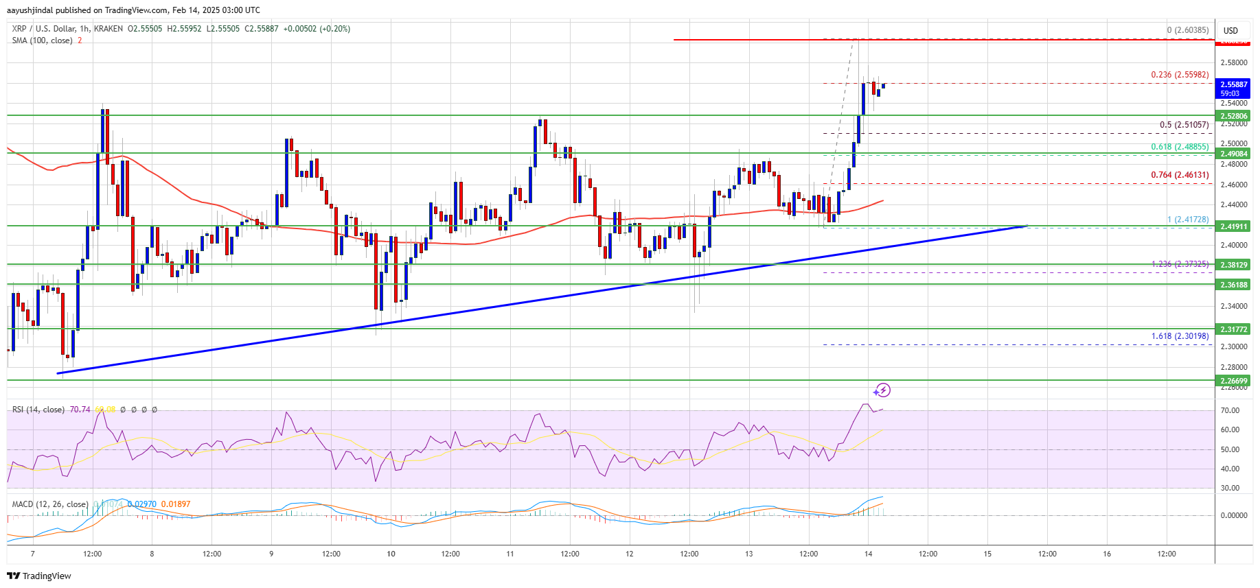This screenshot has height=588, width=1260.
Task: Click the green 2.41911 price axis tag
Action: tap(1233, 226)
